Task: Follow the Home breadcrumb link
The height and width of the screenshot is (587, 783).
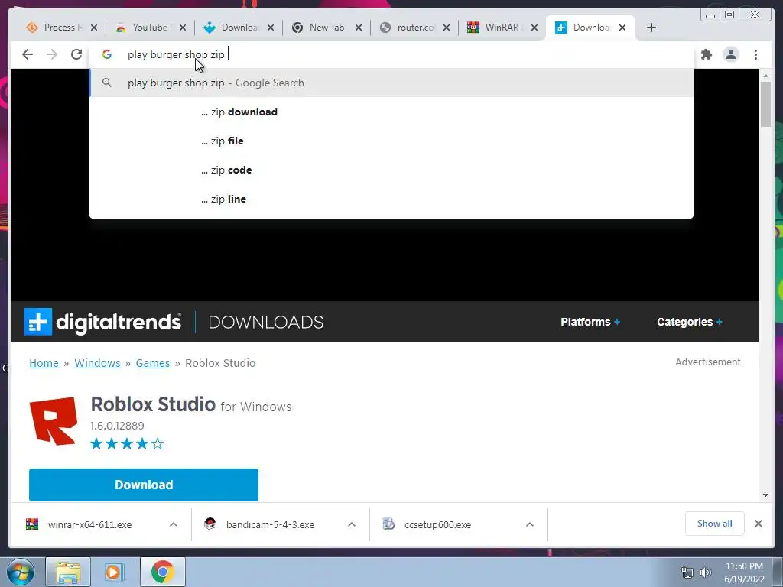Action: [x=44, y=363]
